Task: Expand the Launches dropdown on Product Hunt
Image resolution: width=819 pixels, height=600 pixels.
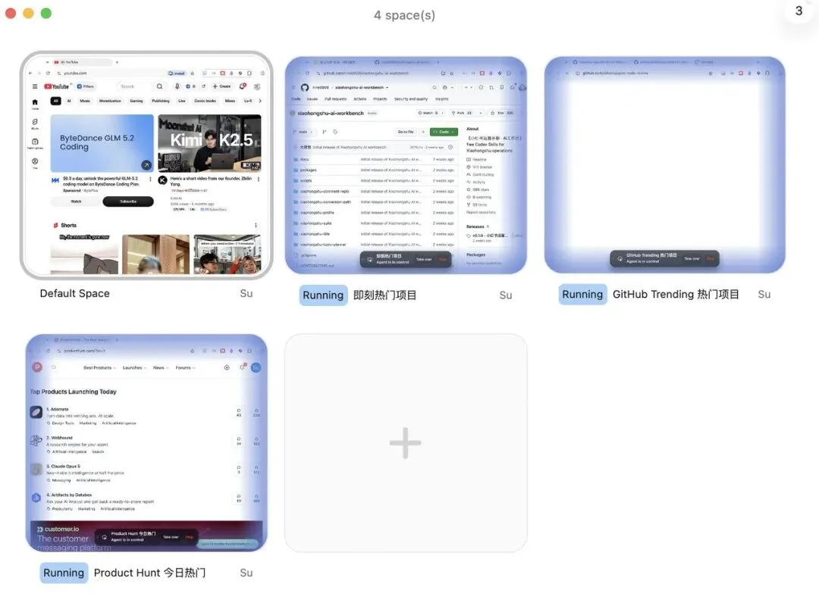Action: pos(134,368)
